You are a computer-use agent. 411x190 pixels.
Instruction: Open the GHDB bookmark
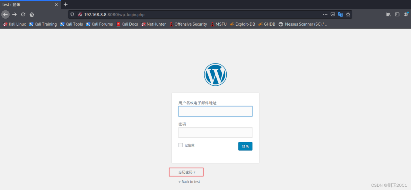coord(267,24)
